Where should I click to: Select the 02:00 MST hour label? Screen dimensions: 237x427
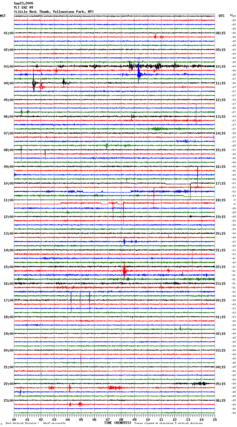point(9,50)
